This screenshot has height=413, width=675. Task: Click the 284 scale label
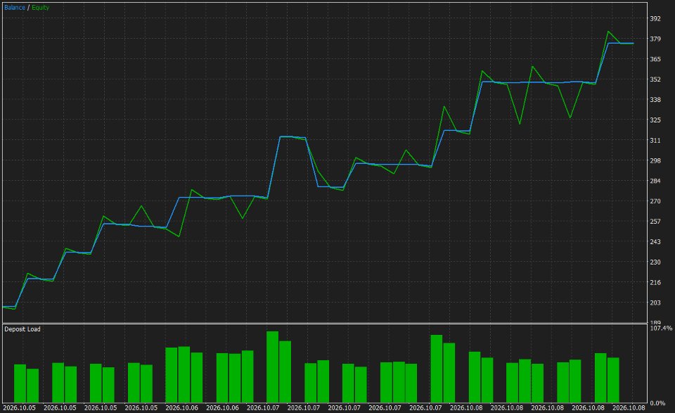(655, 181)
